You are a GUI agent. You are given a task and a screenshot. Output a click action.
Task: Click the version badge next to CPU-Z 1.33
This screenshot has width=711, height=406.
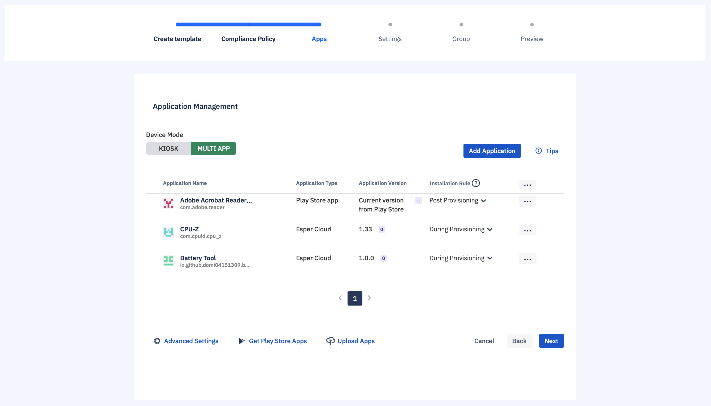click(381, 230)
